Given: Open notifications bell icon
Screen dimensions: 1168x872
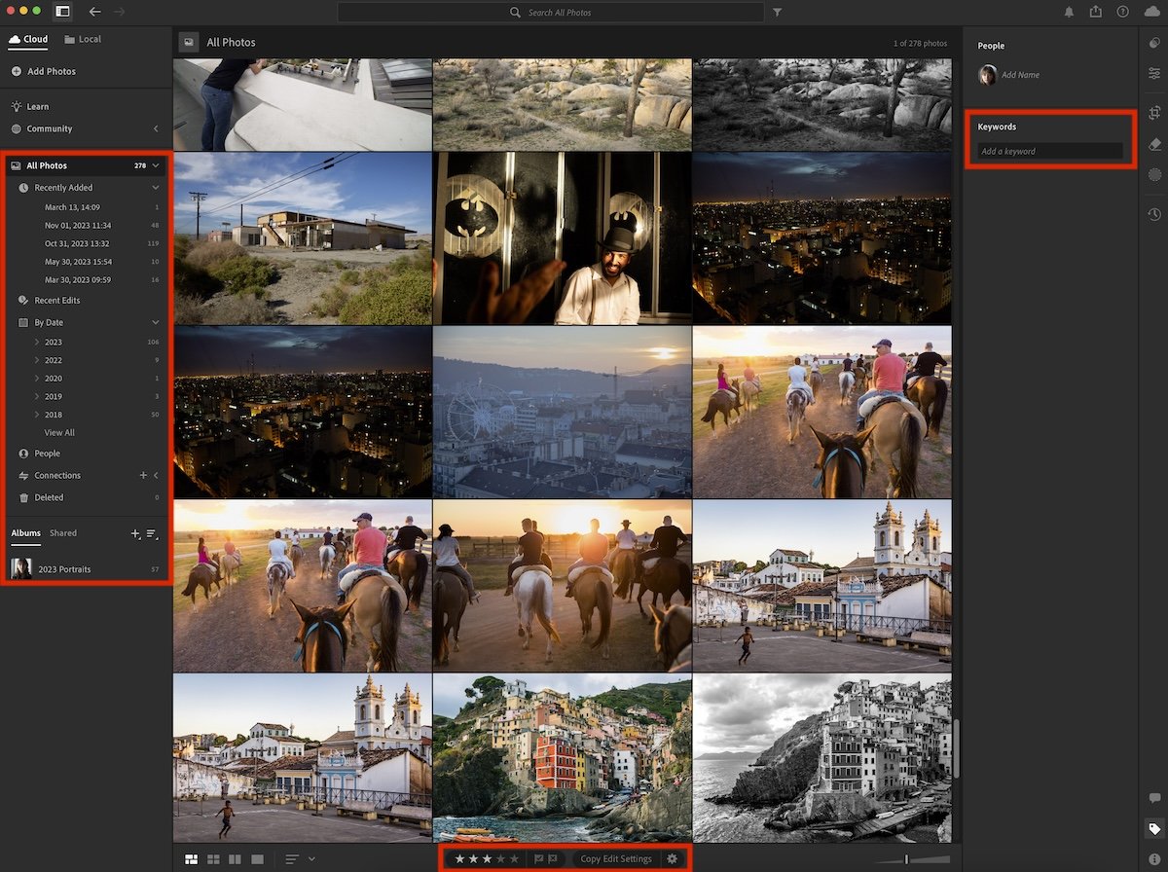Looking at the screenshot, I should click(1069, 12).
